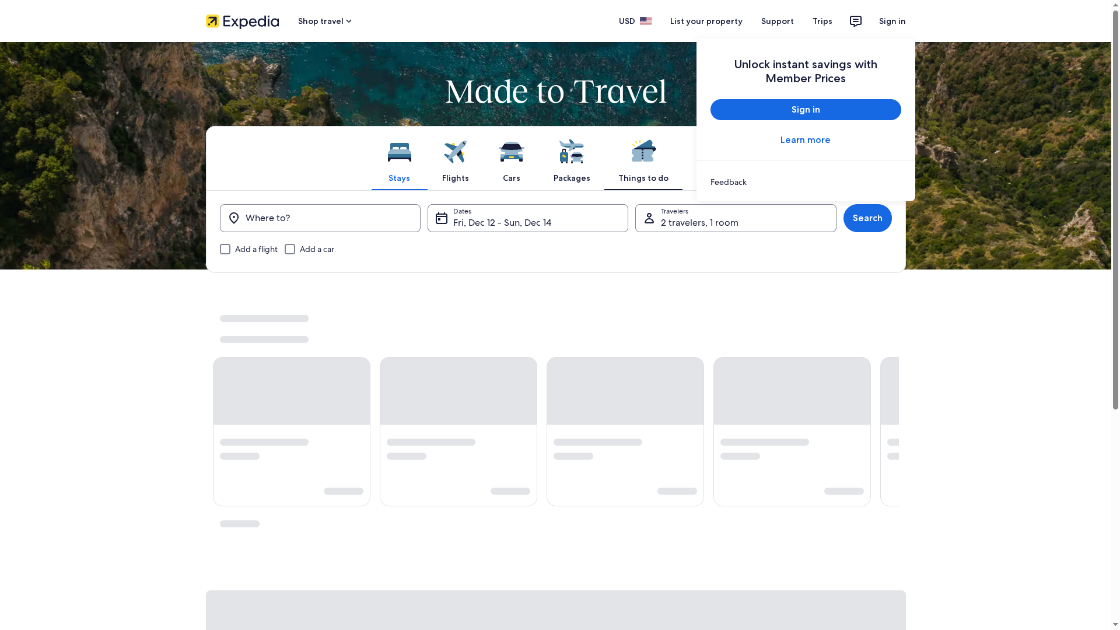Open the Cars search via car icon
Image resolution: width=1120 pixels, height=630 pixels.
[511, 150]
